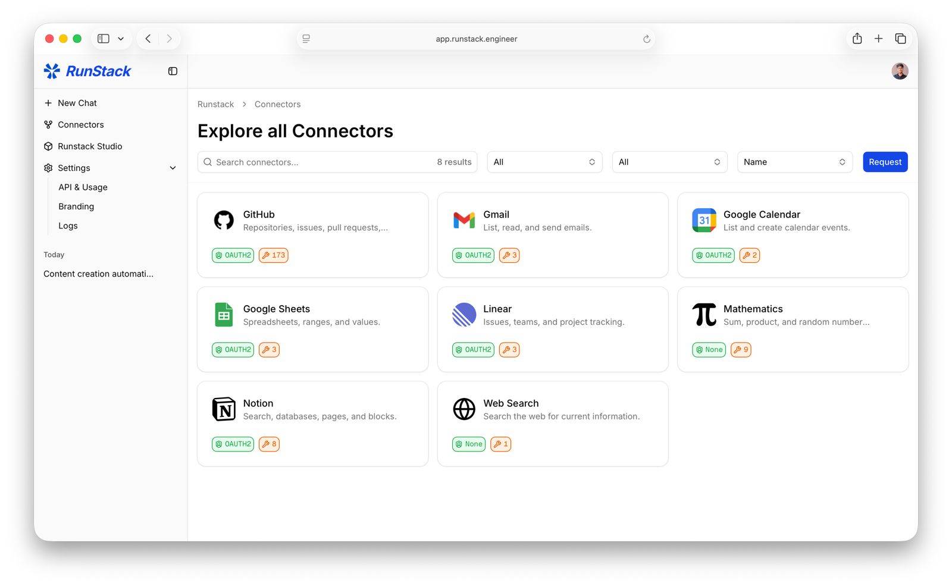Open the first All filter dropdown

(x=544, y=162)
